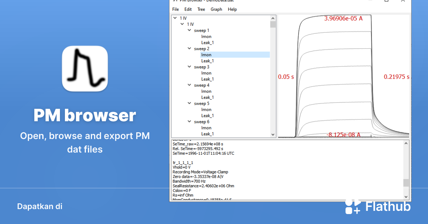This screenshot has height=224, width=428.
Task: Open the Help menu
Action: [232, 9]
